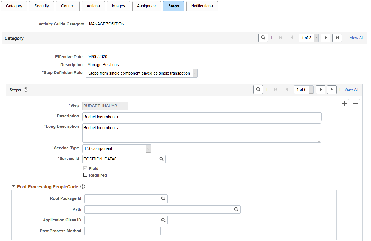Click the Steps section search icon
The height and width of the screenshot is (241, 371).
point(258,89)
